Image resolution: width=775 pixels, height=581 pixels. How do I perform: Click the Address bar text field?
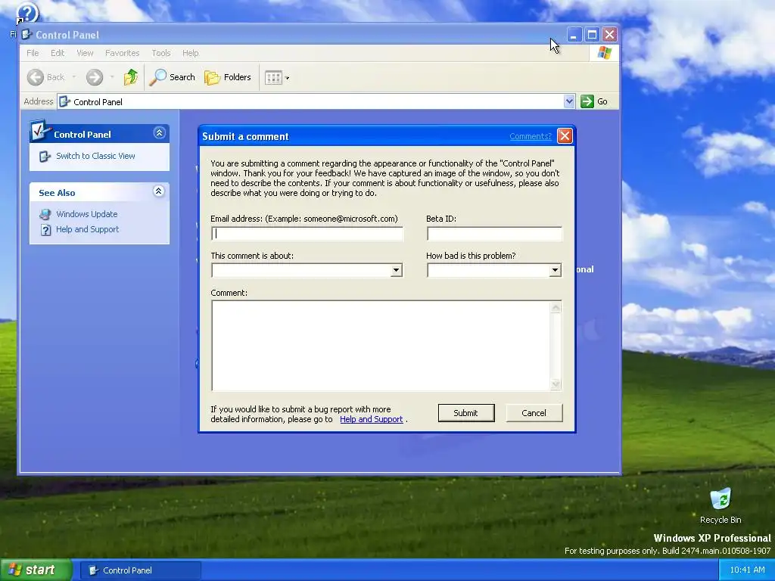pyautogui.click(x=316, y=102)
